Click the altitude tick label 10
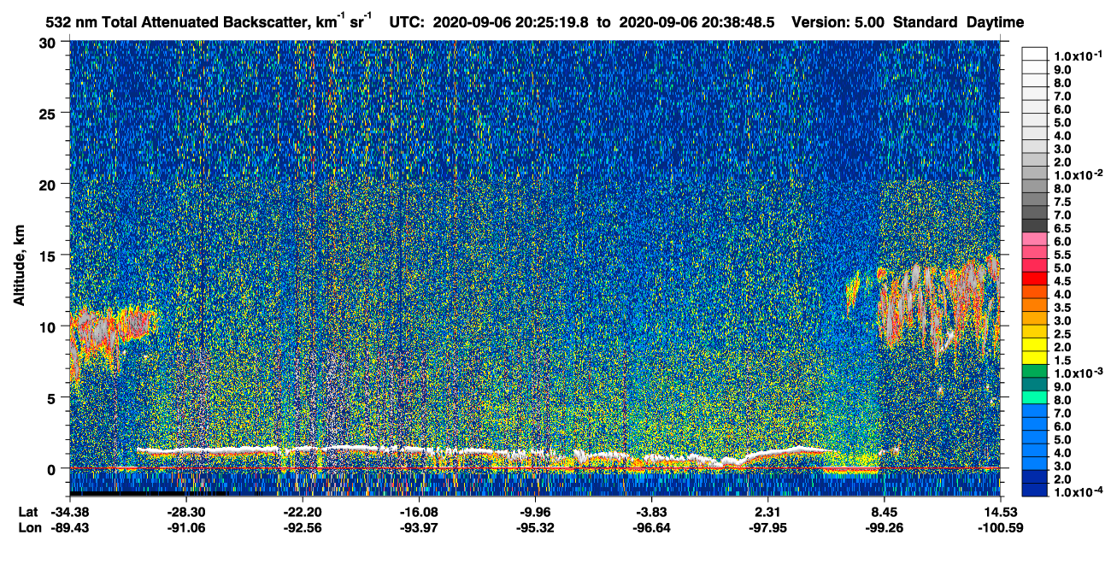 (48, 326)
